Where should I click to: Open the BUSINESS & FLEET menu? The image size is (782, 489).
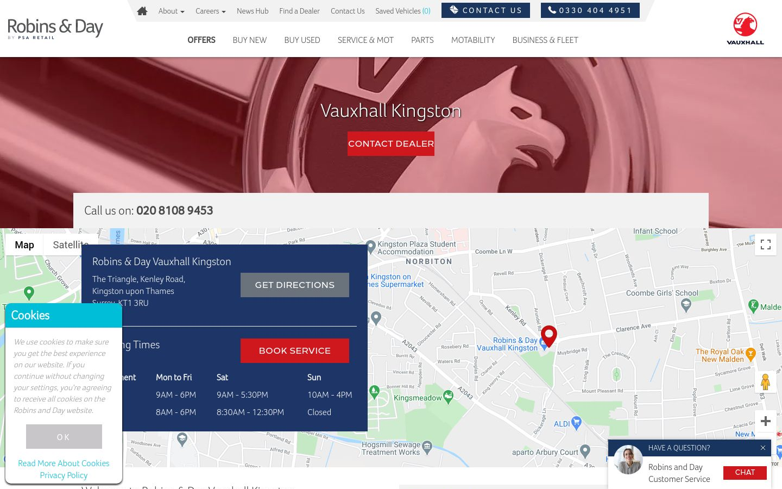point(545,40)
